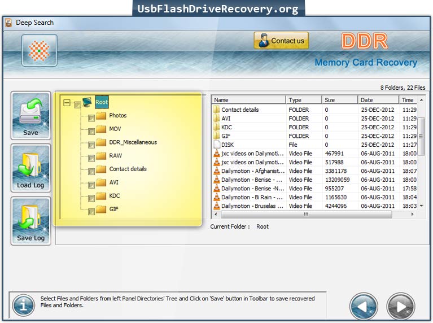Sort by the Type column header
433x323 pixels.
[x=304, y=100]
